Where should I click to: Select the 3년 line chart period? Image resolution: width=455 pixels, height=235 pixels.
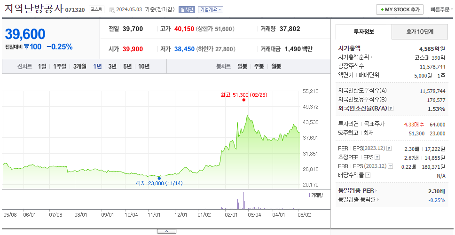coord(112,66)
